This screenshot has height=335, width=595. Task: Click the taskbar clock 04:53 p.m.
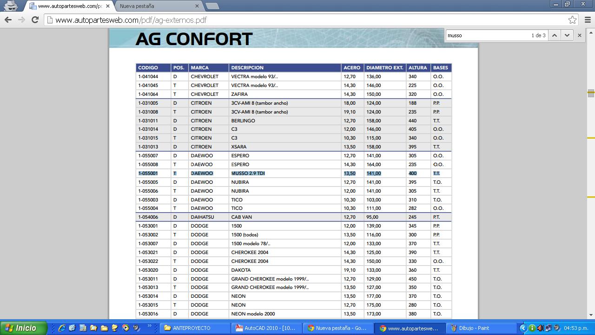[x=576, y=328]
